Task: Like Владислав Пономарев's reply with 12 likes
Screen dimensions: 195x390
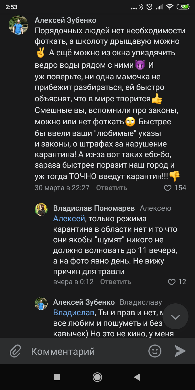Action: [x=172, y=282]
